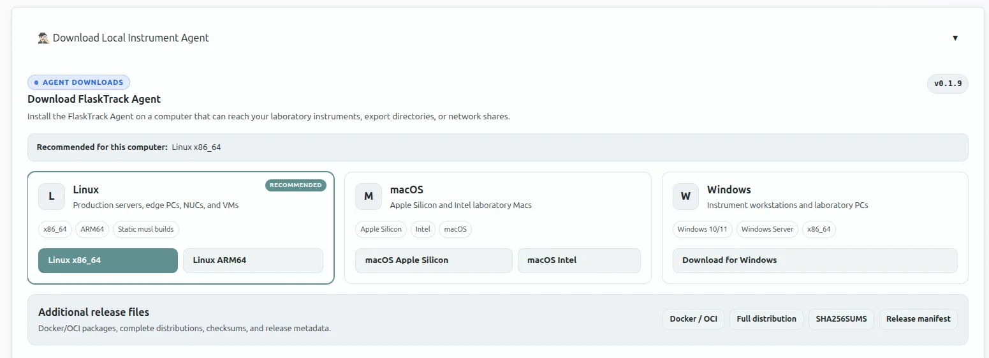Click the Recommended for this computer text
Viewport: 989px width, 358px height.
click(x=103, y=147)
